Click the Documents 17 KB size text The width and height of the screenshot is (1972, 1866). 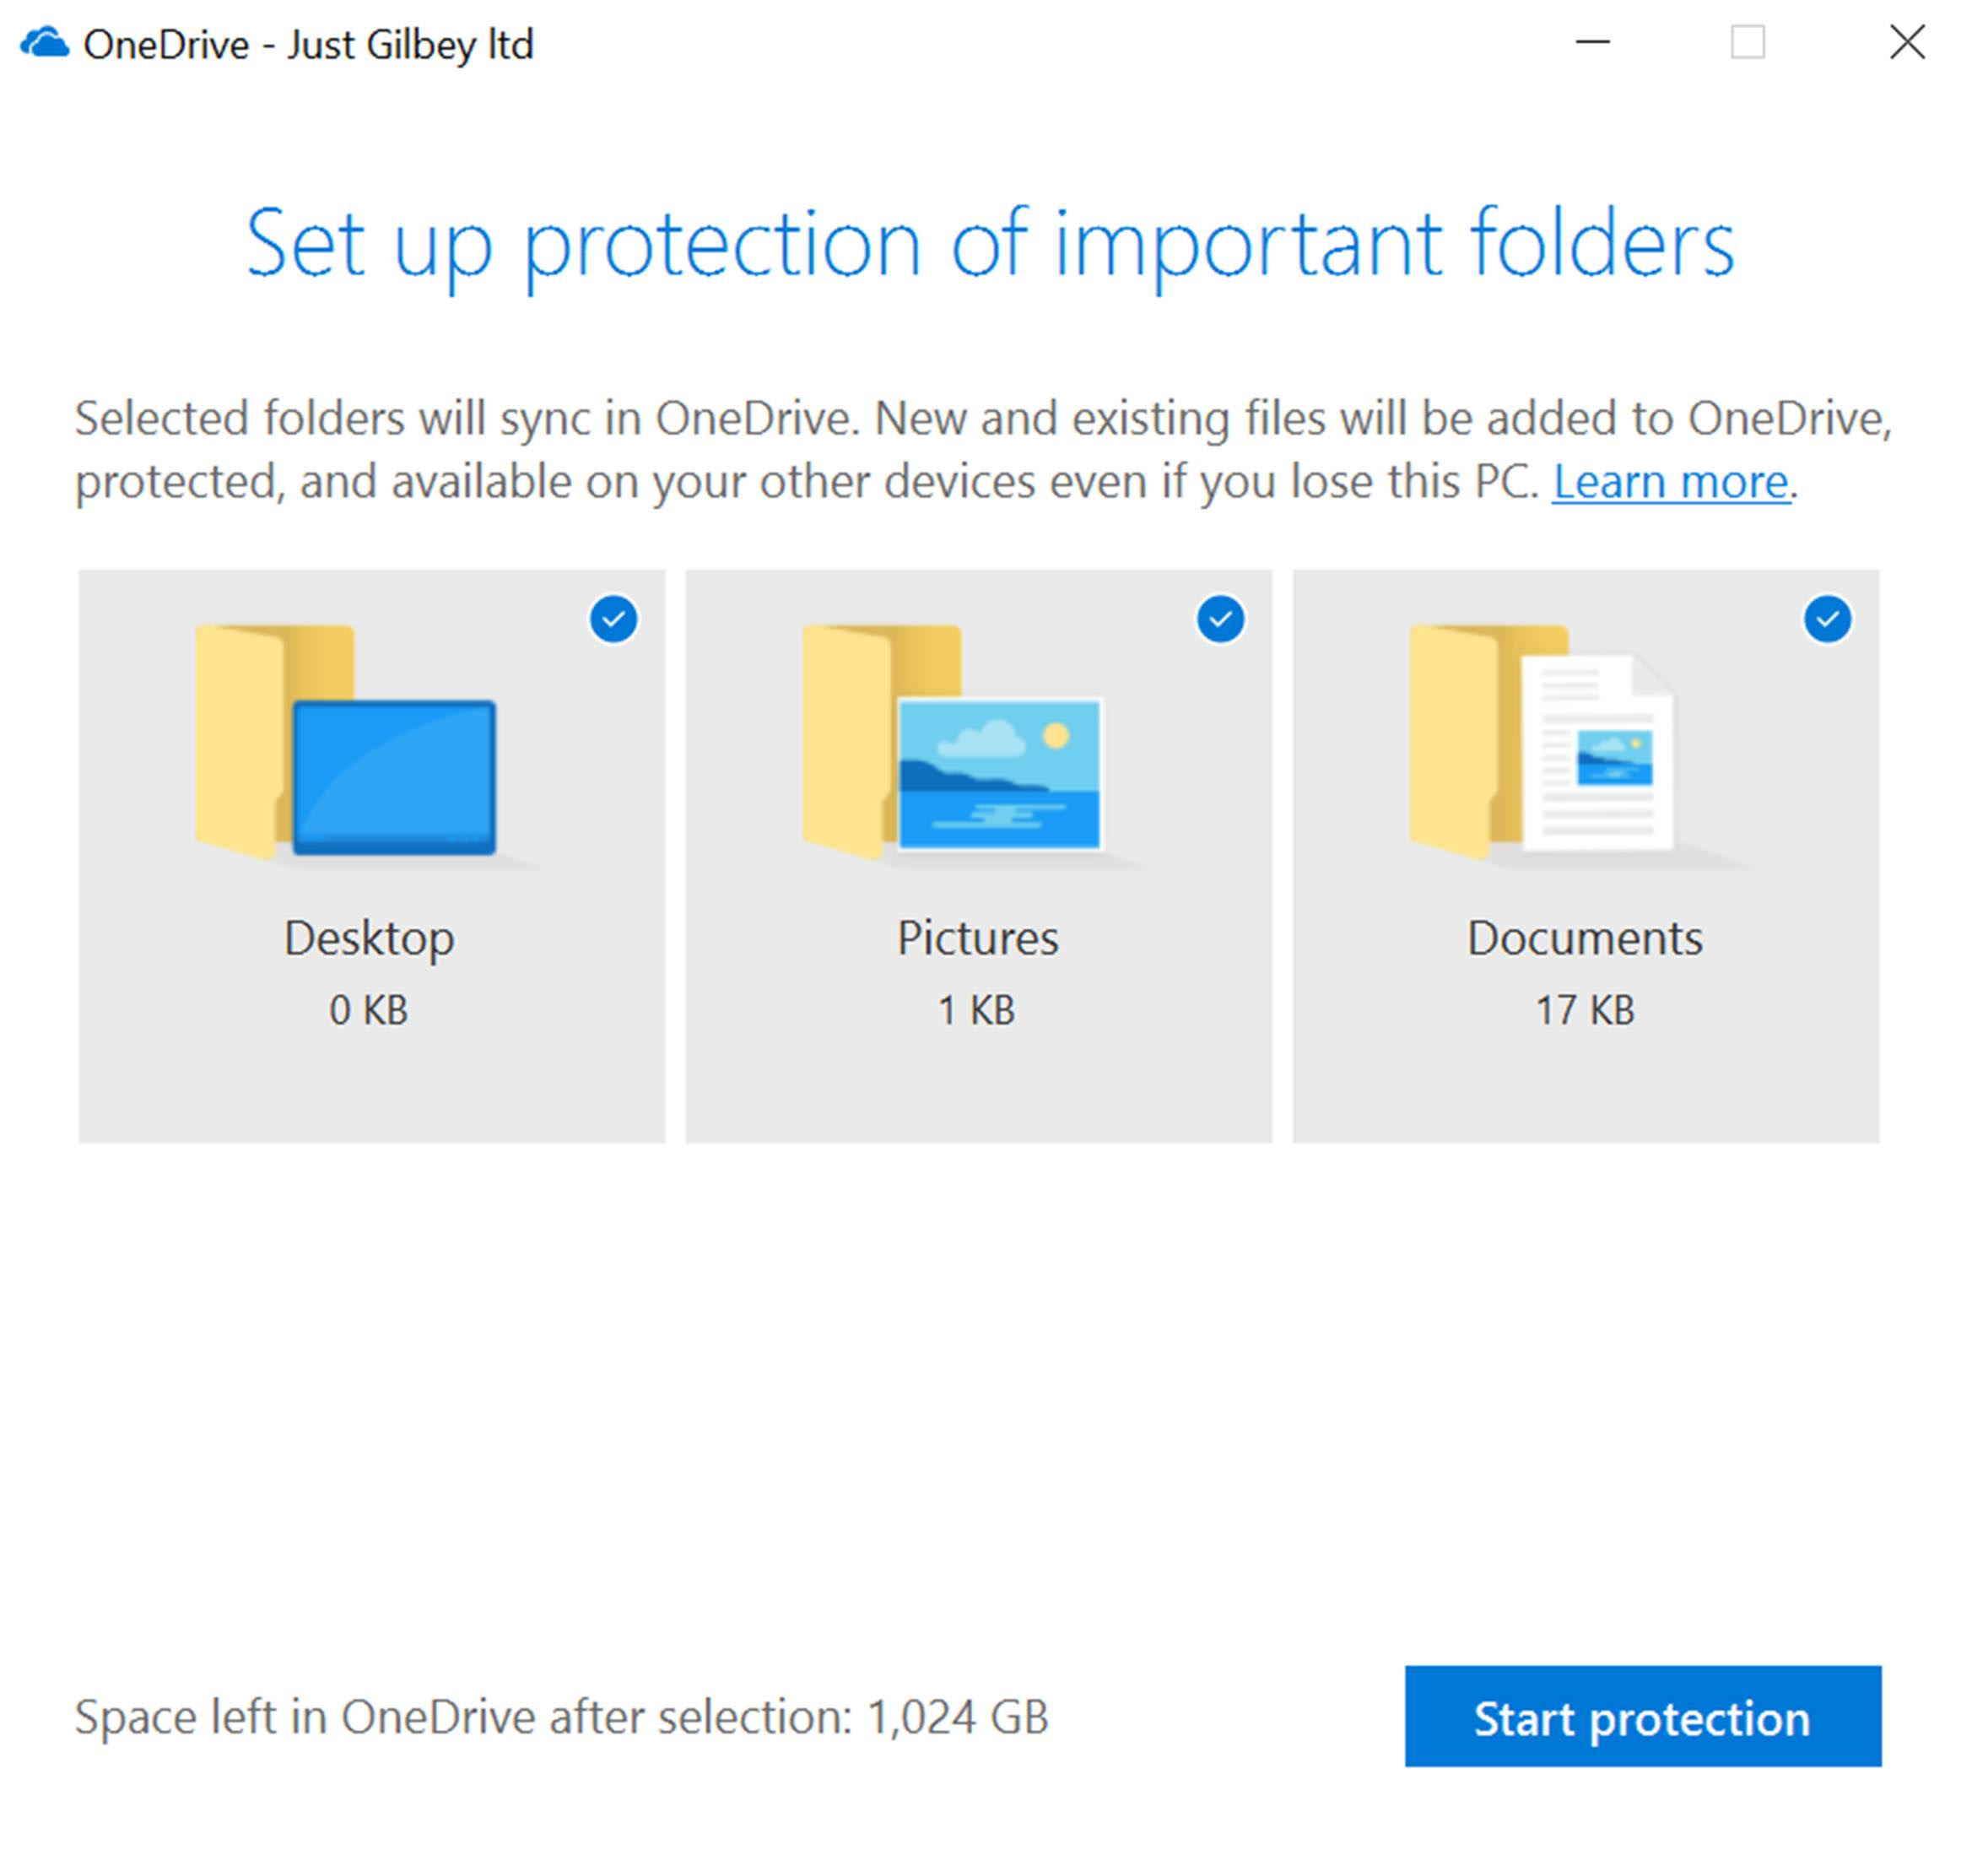tap(1586, 1010)
